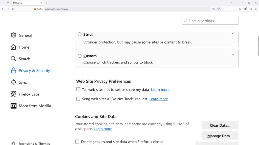Go to the General settings section
The height and width of the screenshot is (145, 259).
(25, 35)
